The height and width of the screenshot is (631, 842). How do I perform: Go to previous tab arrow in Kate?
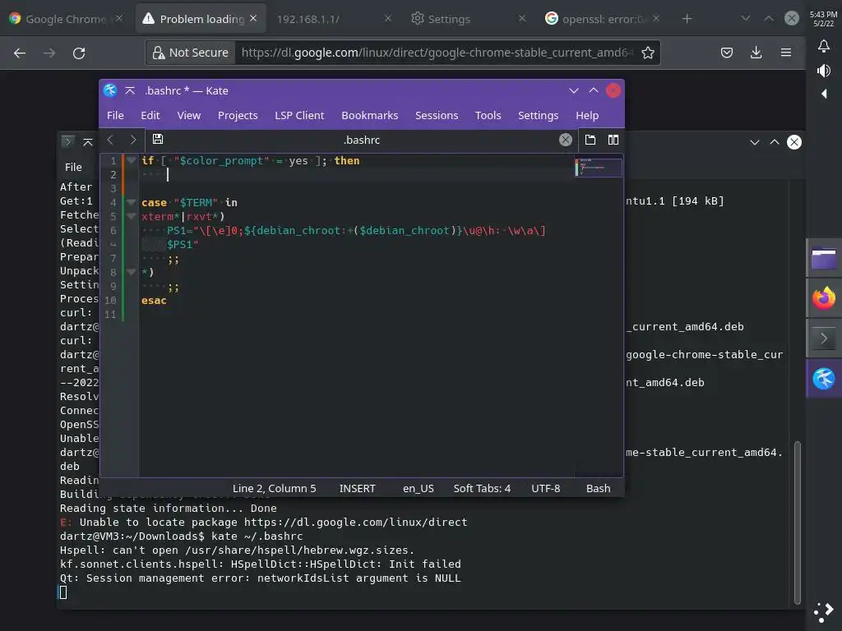[x=110, y=140]
